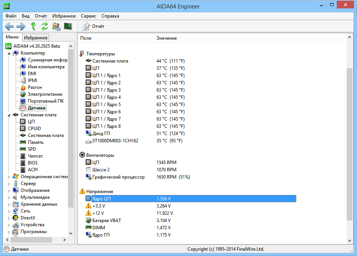
Task: Click the gauge icon beside Датчики in tree
Action: click(x=23, y=108)
